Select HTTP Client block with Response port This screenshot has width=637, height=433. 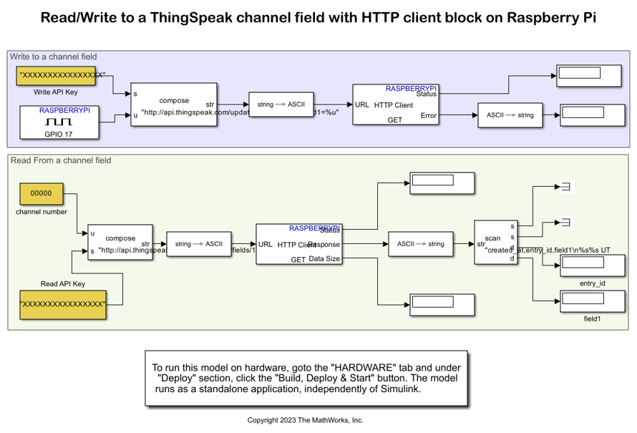point(299,244)
